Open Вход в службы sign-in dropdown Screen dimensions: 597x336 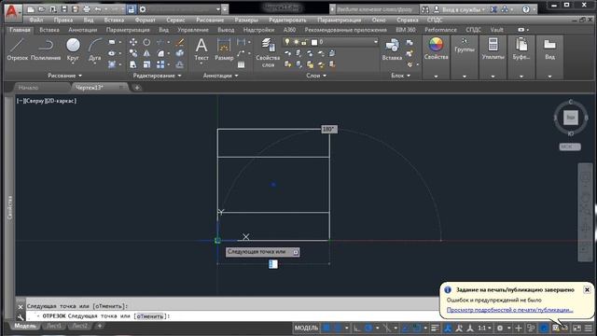[463, 9]
